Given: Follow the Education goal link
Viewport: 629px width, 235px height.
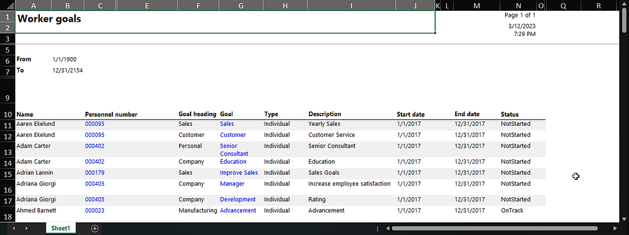Looking at the screenshot, I should tap(233, 162).
